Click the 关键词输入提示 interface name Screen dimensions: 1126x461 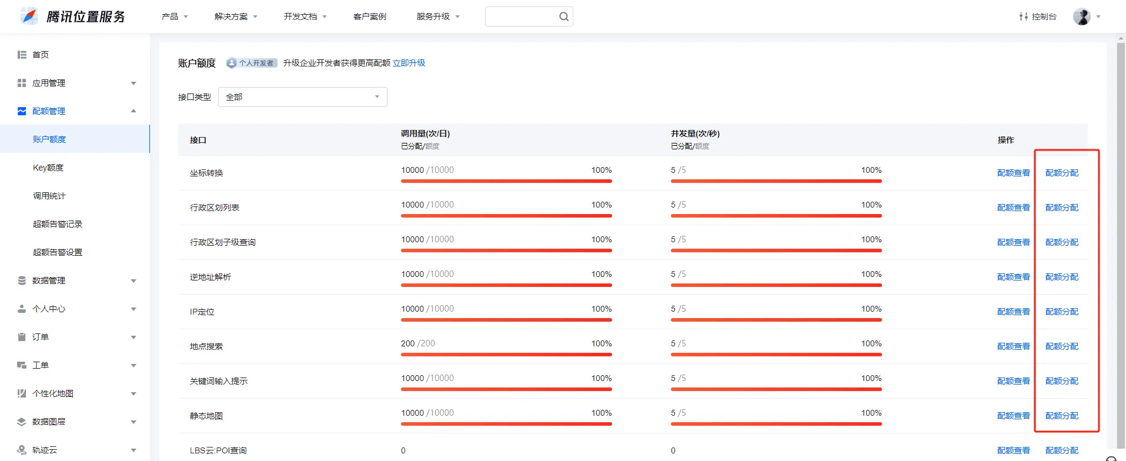[x=219, y=381]
